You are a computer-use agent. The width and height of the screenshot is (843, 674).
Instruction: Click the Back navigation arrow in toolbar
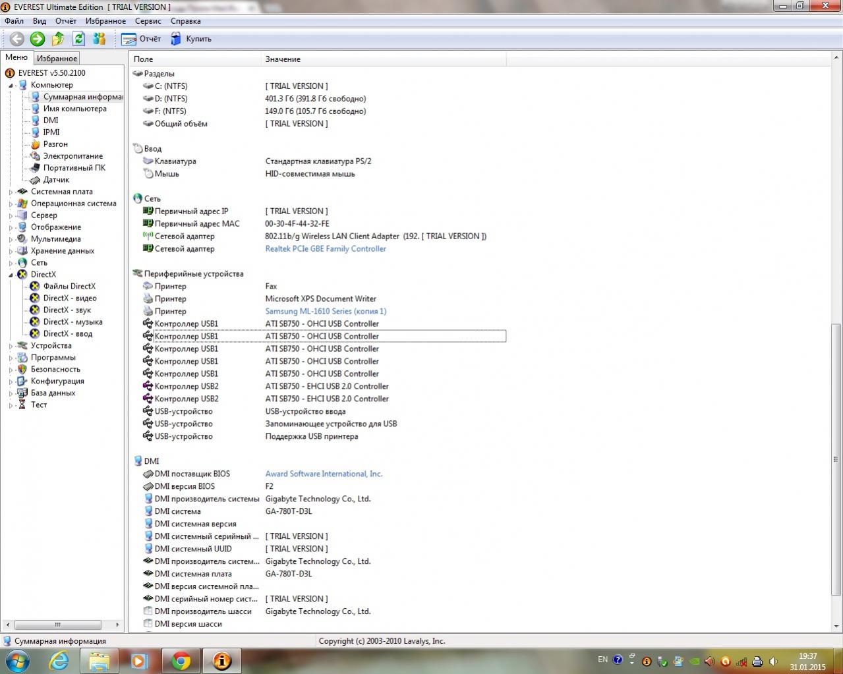[17, 39]
